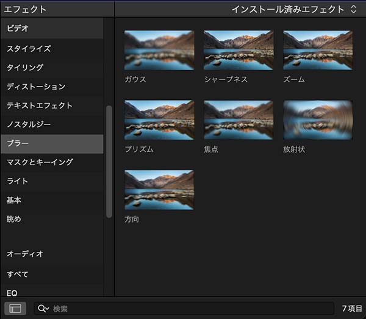Click the 焦点 effect name label
Image resolution: width=366 pixels, height=319 pixels.
(x=211, y=149)
